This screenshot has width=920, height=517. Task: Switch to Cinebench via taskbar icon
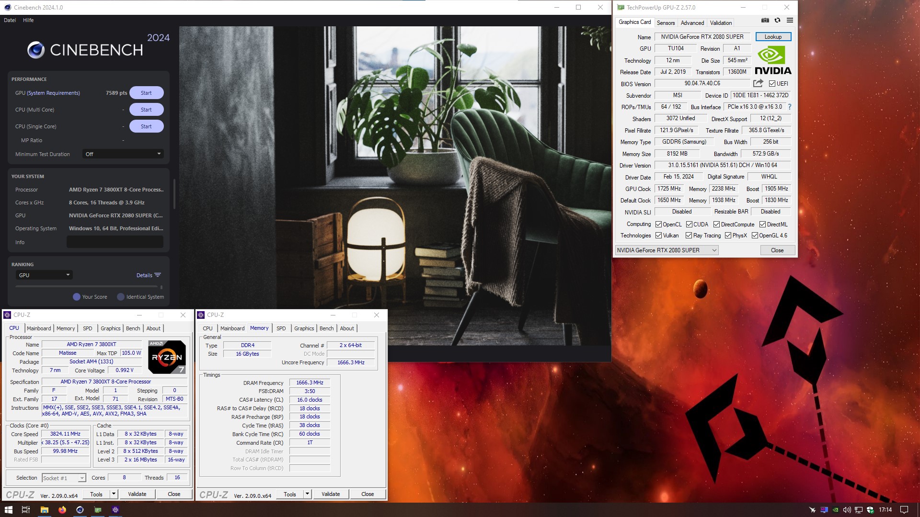point(80,510)
